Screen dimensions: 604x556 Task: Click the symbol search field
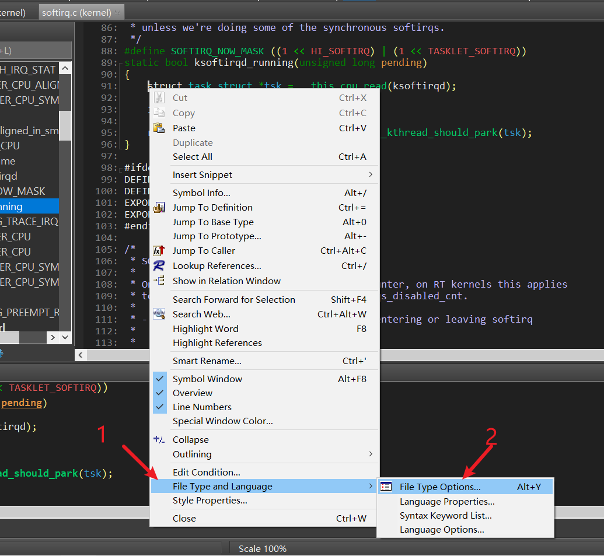(x=36, y=50)
